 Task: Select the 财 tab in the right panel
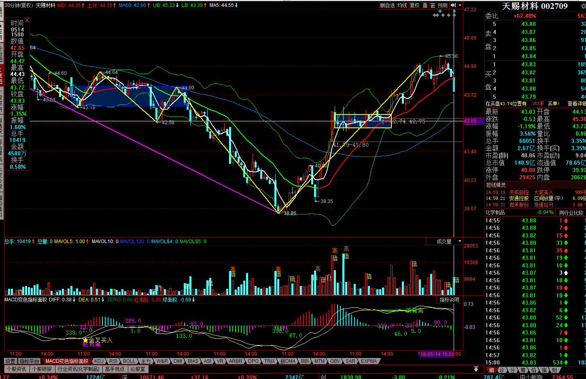(x=554, y=370)
